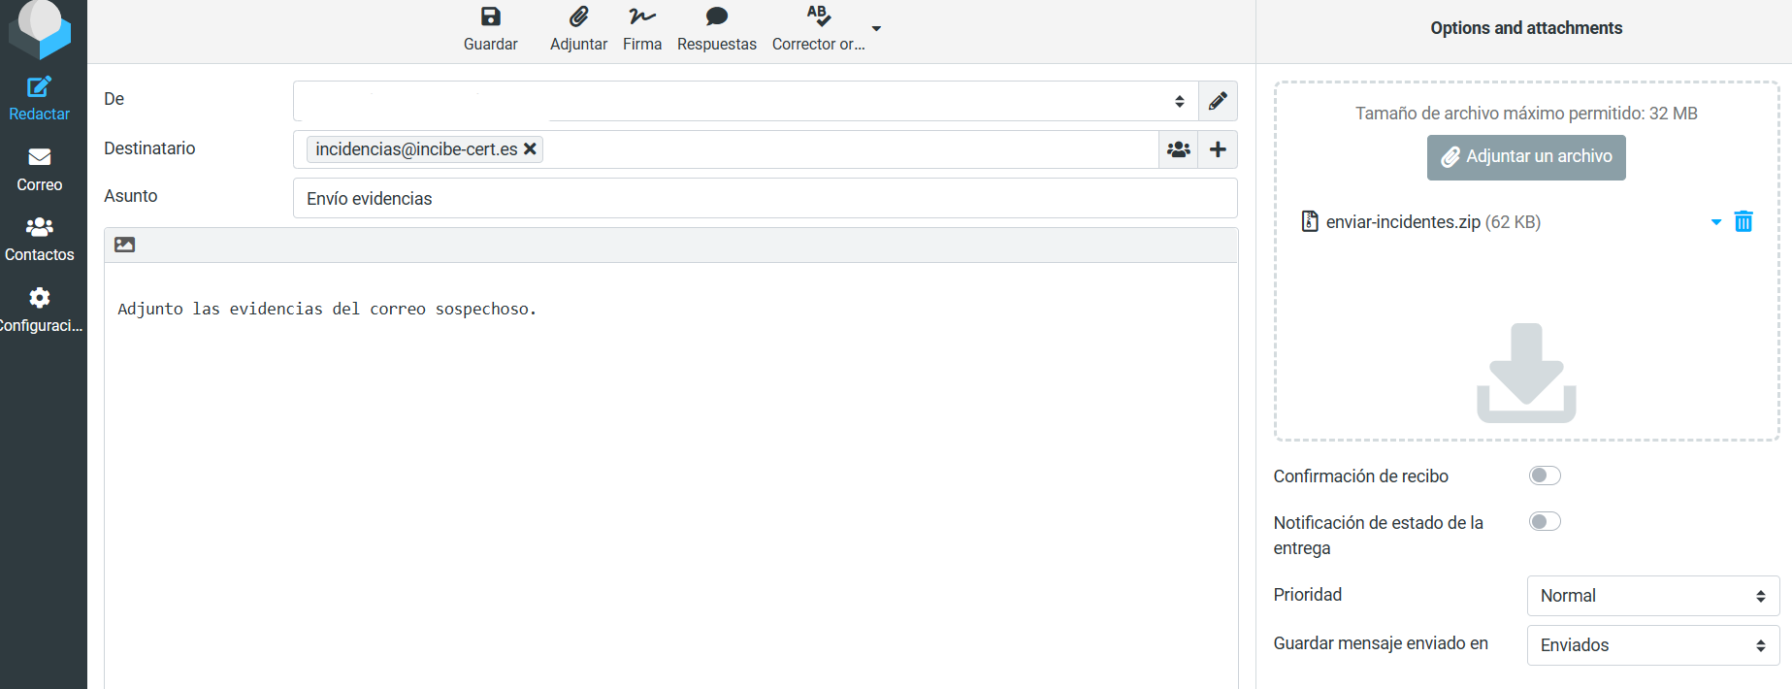Toggle Notificación de estado de la entrega
Image resolution: width=1792 pixels, height=689 pixels.
(1545, 522)
